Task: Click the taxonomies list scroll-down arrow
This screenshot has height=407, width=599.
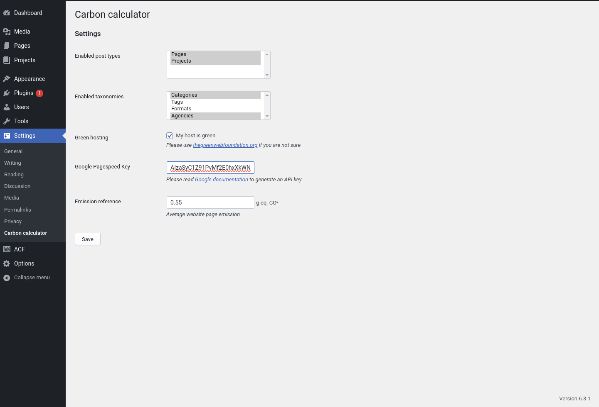Action: click(x=267, y=116)
